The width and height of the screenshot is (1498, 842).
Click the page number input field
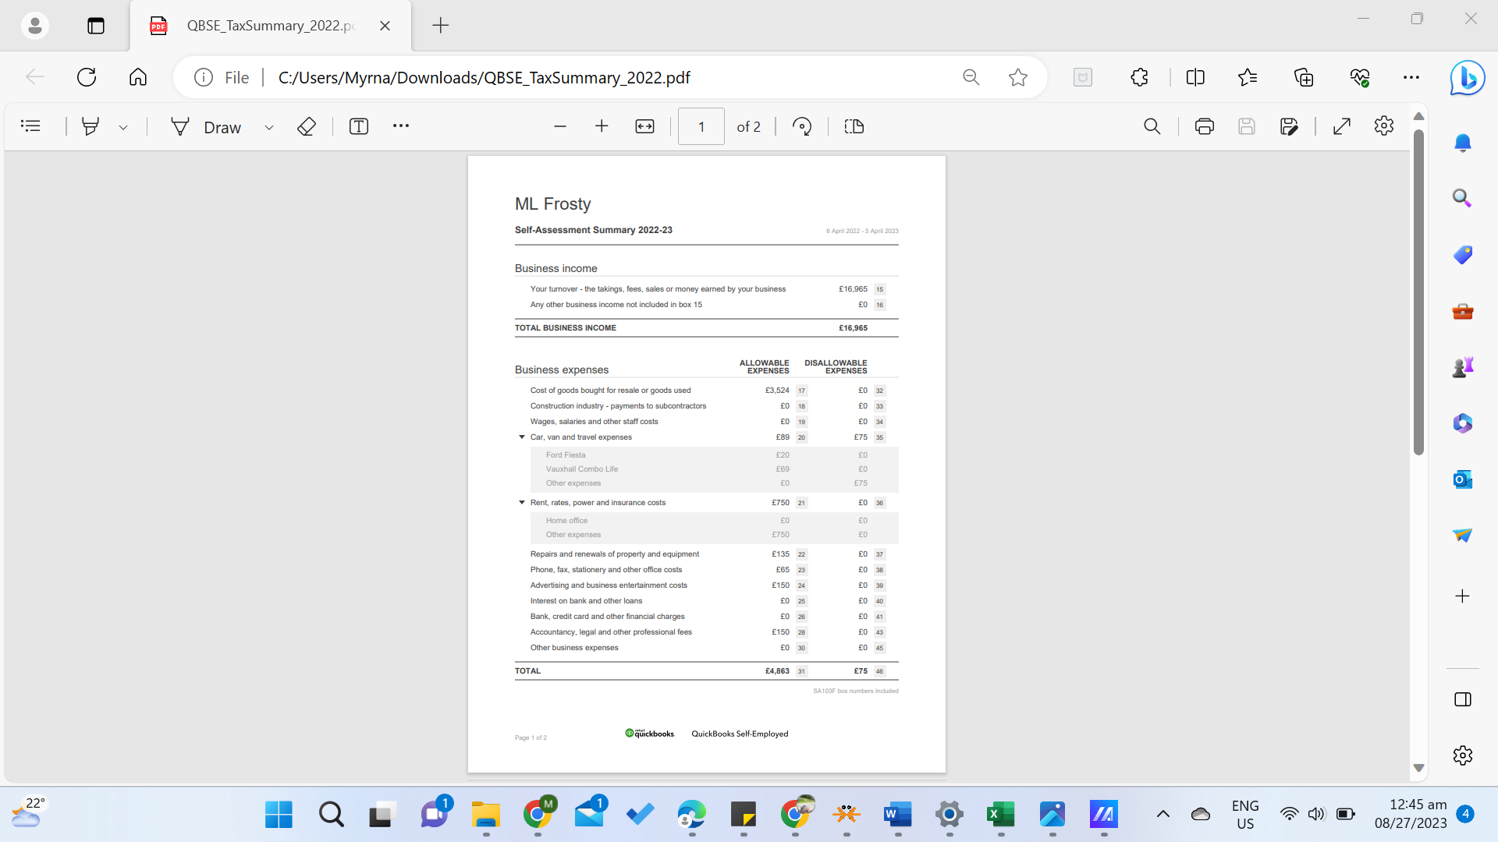click(701, 126)
